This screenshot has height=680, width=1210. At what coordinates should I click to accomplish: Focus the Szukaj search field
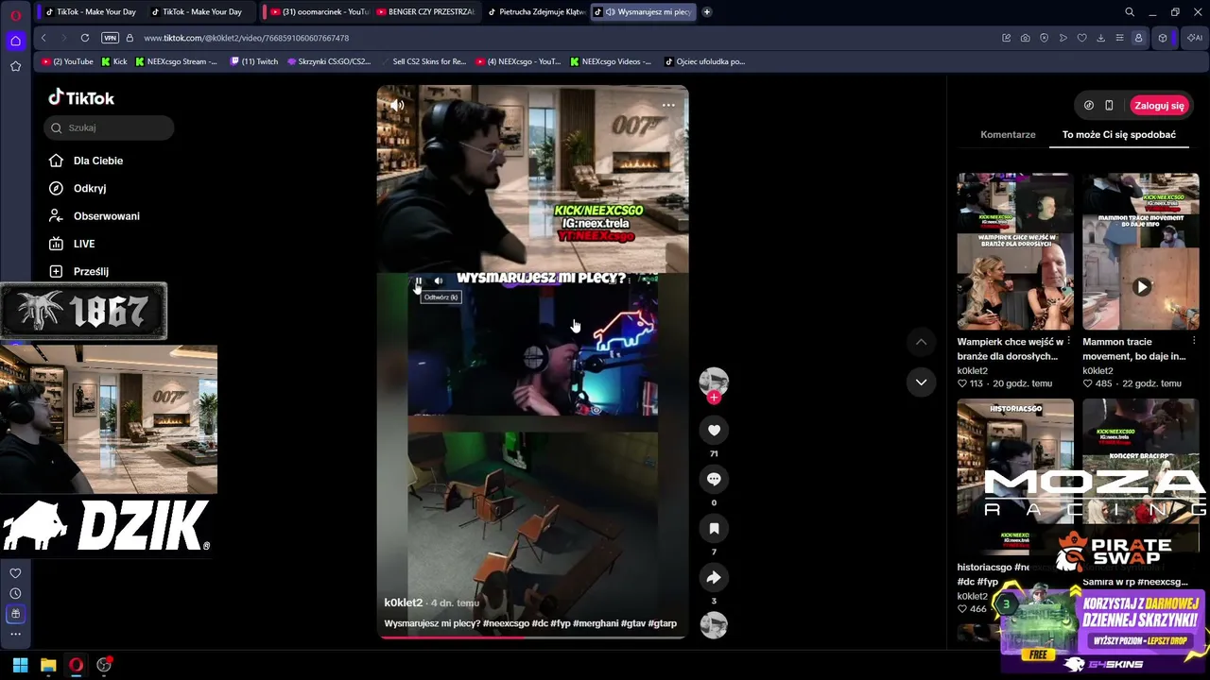(x=109, y=127)
